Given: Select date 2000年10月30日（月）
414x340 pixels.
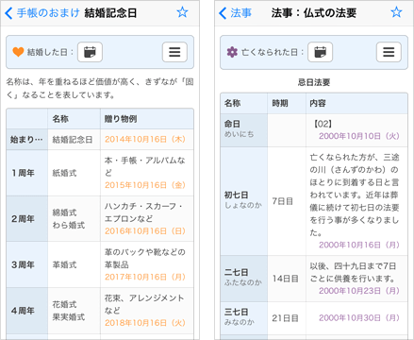Looking at the screenshot, I should click(359, 318).
